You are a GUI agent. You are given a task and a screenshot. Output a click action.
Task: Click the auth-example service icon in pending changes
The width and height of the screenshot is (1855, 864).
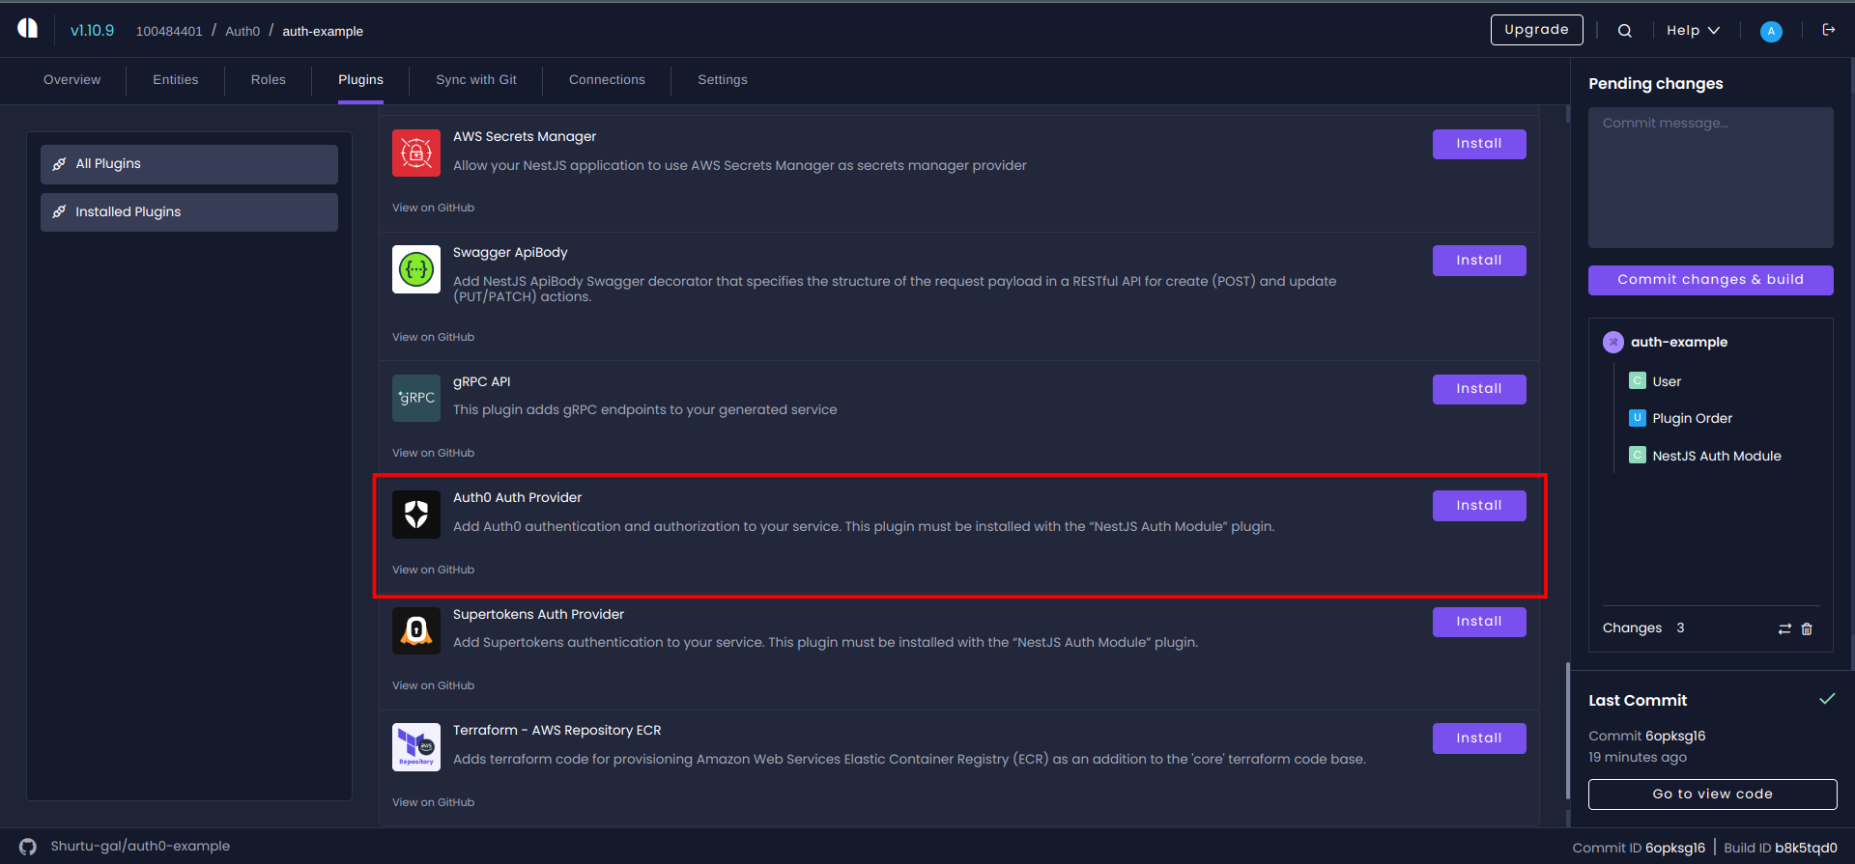pos(1613,342)
